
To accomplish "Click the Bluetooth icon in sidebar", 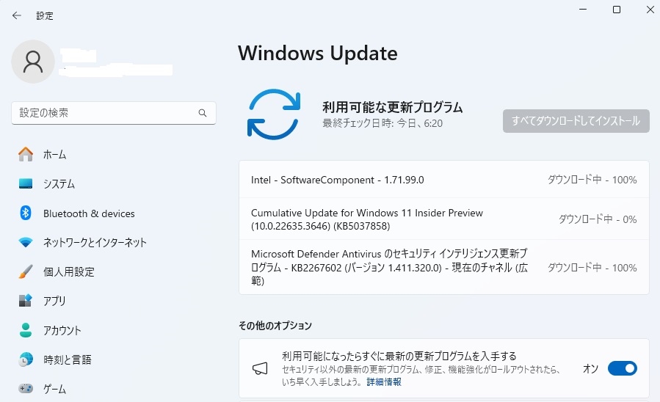I will (x=26, y=213).
